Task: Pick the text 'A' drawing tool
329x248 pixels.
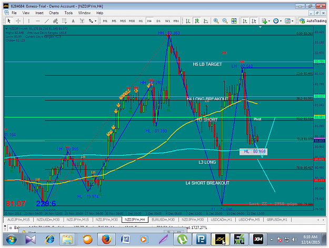Action: (73, 21)
